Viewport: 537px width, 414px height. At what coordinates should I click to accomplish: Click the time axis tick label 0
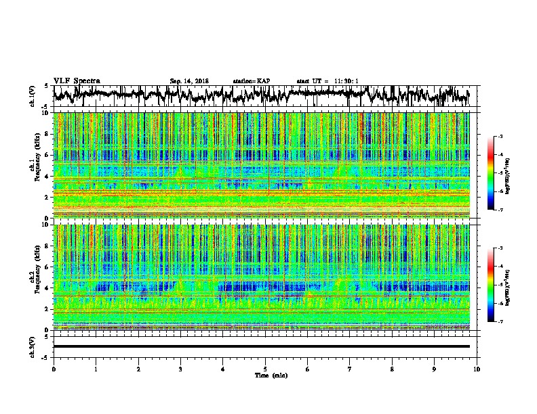pyautogui.click(x=54, y=369)
